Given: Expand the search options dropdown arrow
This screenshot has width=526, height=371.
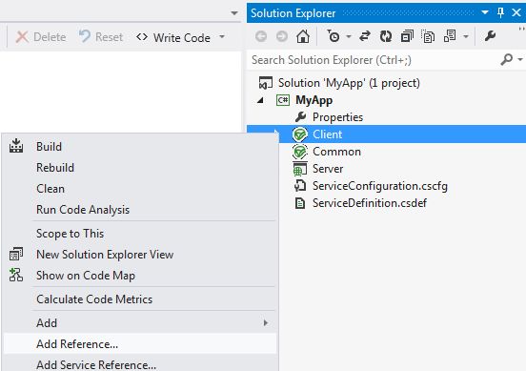Looking at the screenshot, I should pos(520,60).
